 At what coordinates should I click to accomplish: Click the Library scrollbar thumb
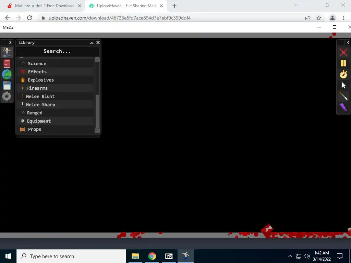point(97,111)
